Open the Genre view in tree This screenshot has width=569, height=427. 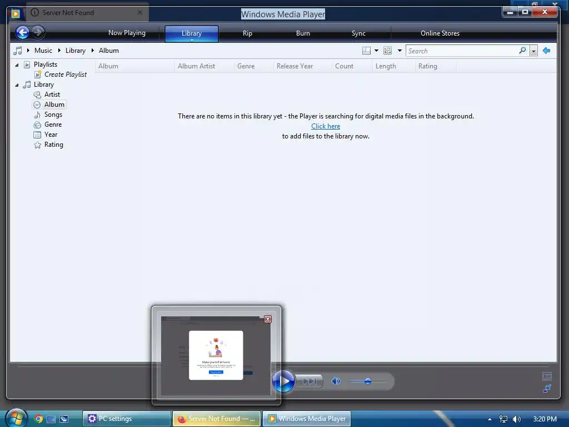[53, 125]
